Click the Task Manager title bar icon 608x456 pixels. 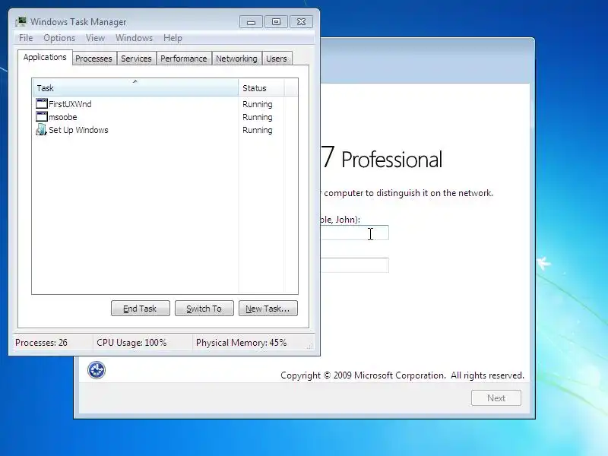pos(21,22)
